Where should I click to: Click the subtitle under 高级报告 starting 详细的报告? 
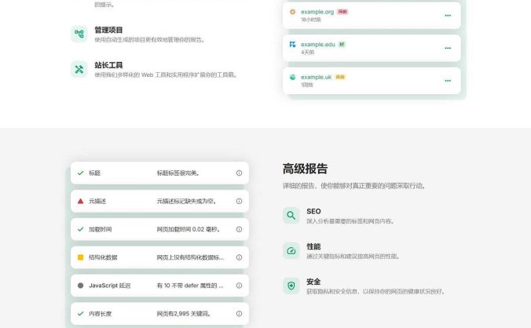tap(354, 186)
